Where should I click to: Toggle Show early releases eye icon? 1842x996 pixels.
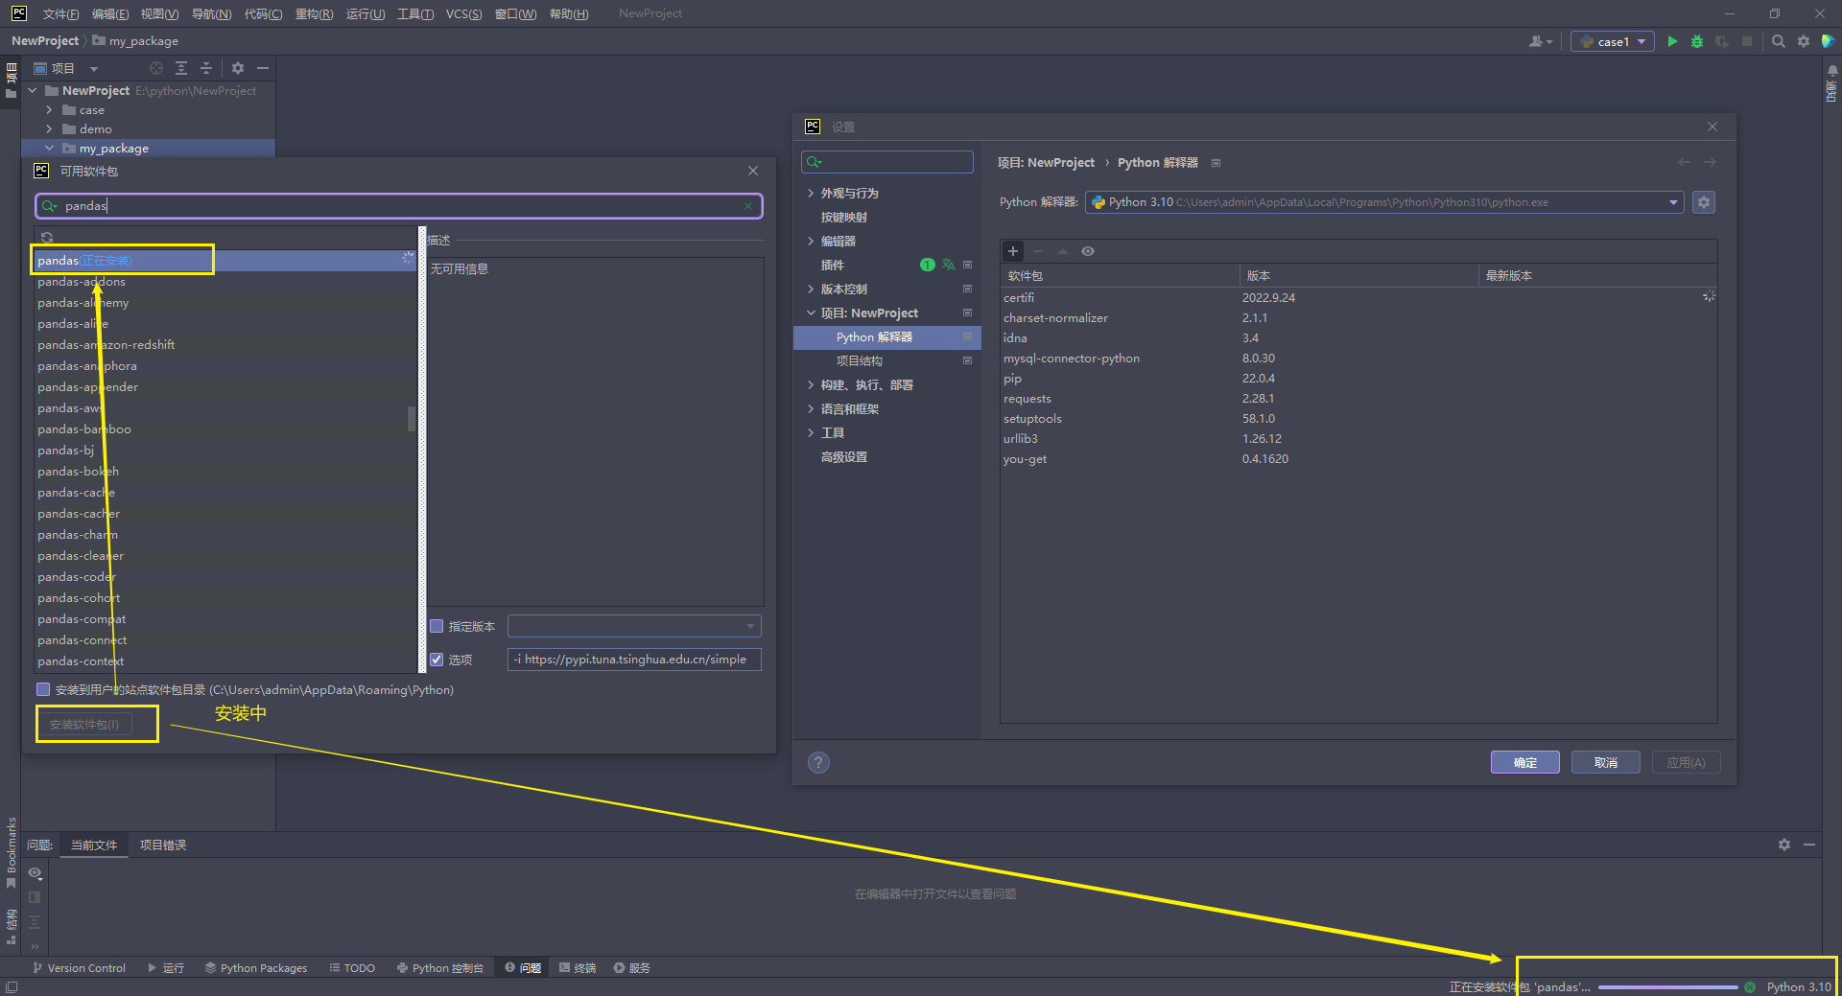click(x=1088, y=251)
